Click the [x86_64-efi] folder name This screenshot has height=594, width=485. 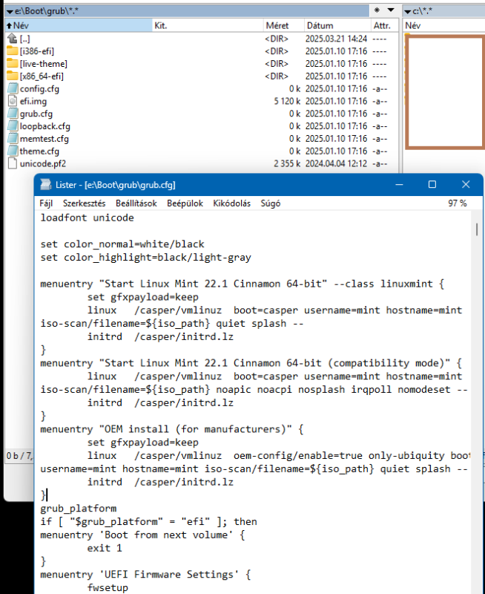(42, 76)
